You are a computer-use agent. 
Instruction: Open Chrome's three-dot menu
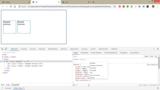(157, 6)
